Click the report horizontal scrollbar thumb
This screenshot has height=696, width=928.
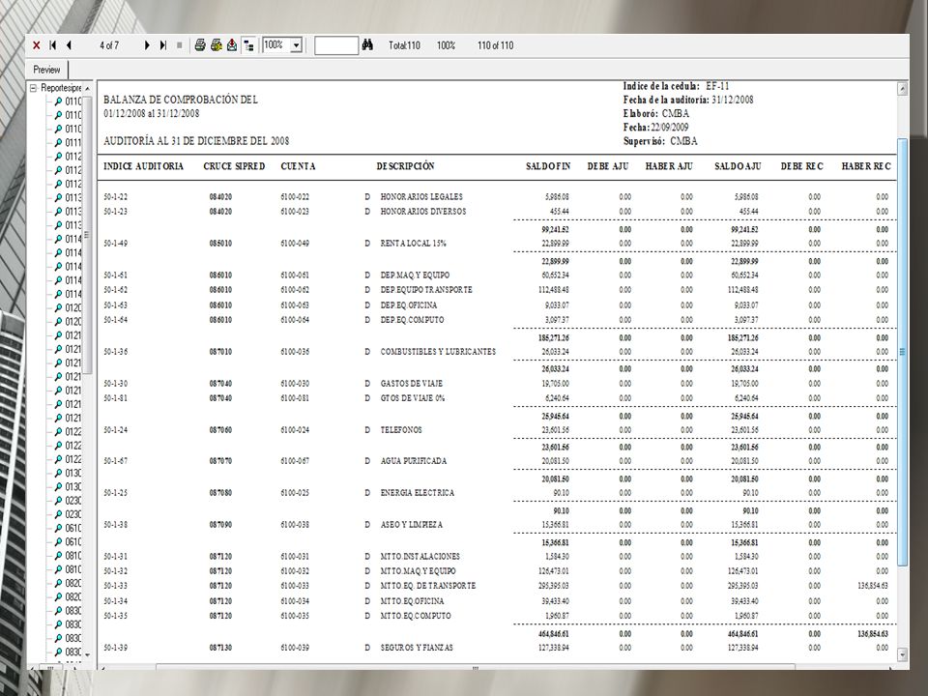tap(476, 668)
